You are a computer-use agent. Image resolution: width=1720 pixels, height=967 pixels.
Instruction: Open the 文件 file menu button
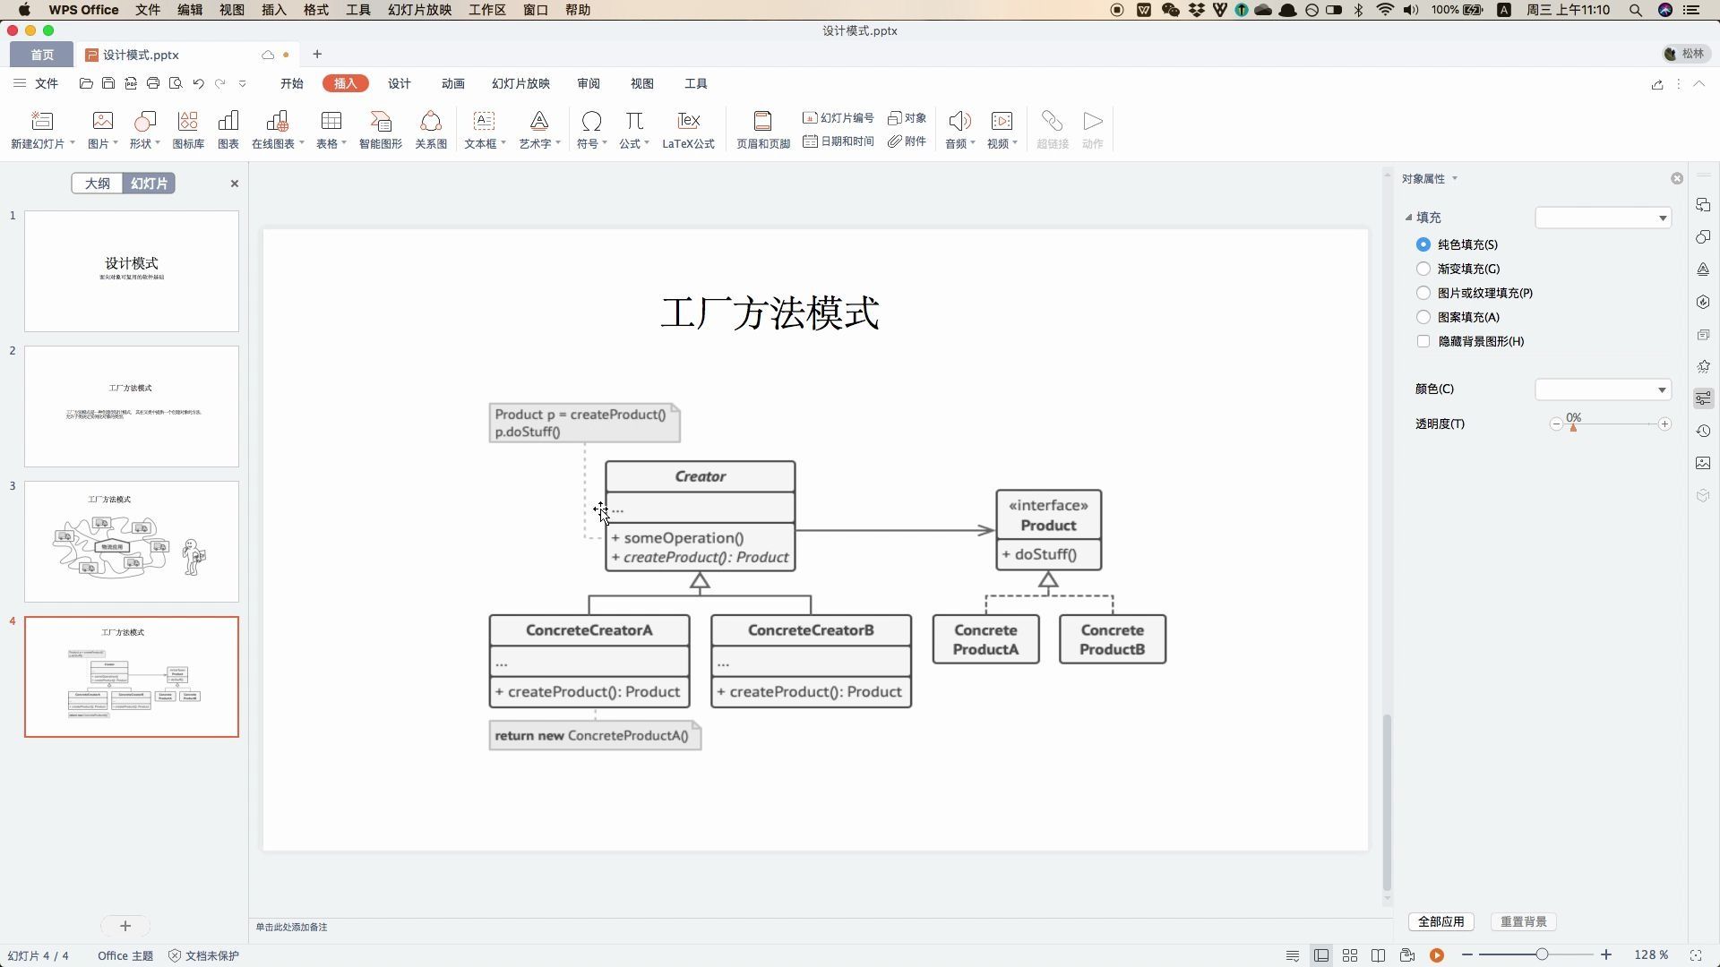point(36,83)
